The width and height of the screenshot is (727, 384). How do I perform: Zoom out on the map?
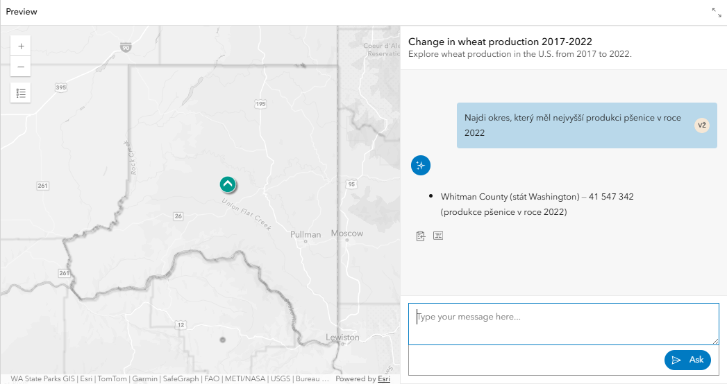pyautogui.click(x=21, y=67)
